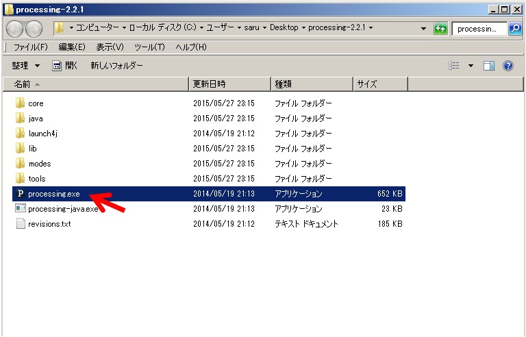Screen dimensions: 526x337
Task: Click the 23 KB size value
Action: point(392,208)
